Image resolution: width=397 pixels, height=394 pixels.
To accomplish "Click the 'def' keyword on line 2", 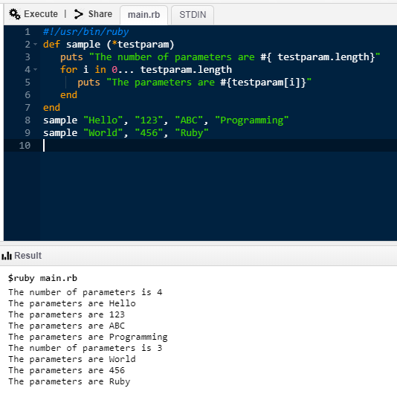I will (x=51, y=45).
